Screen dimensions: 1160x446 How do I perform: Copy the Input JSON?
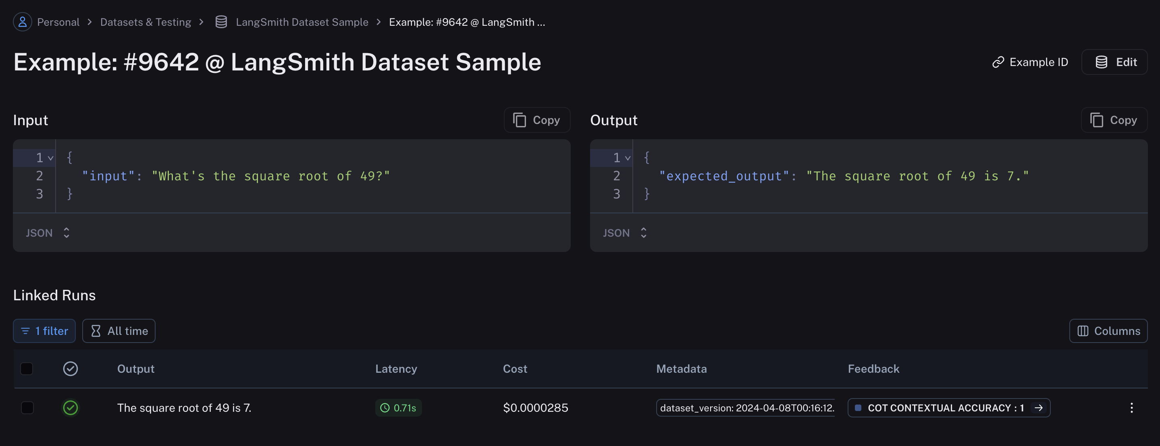tap(537, 120)
